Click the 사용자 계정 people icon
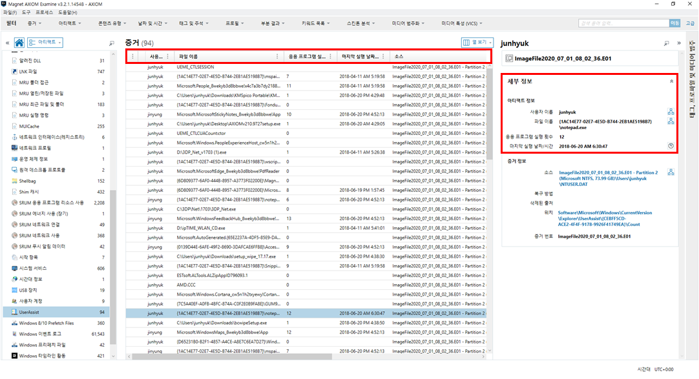699x379 pixels. click(14, 301)
